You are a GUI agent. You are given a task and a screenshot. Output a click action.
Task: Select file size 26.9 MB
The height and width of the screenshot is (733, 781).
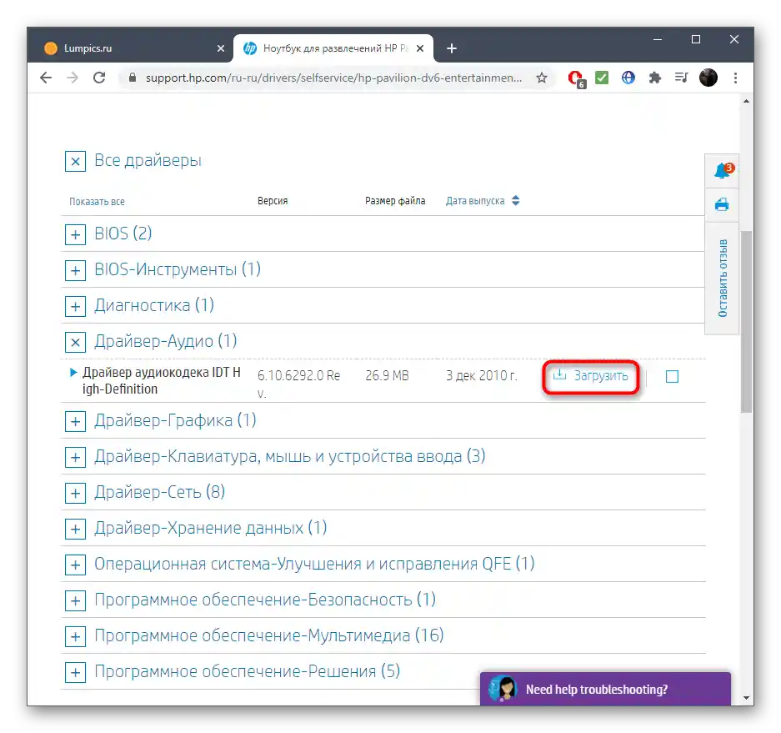tap(387, 376)
